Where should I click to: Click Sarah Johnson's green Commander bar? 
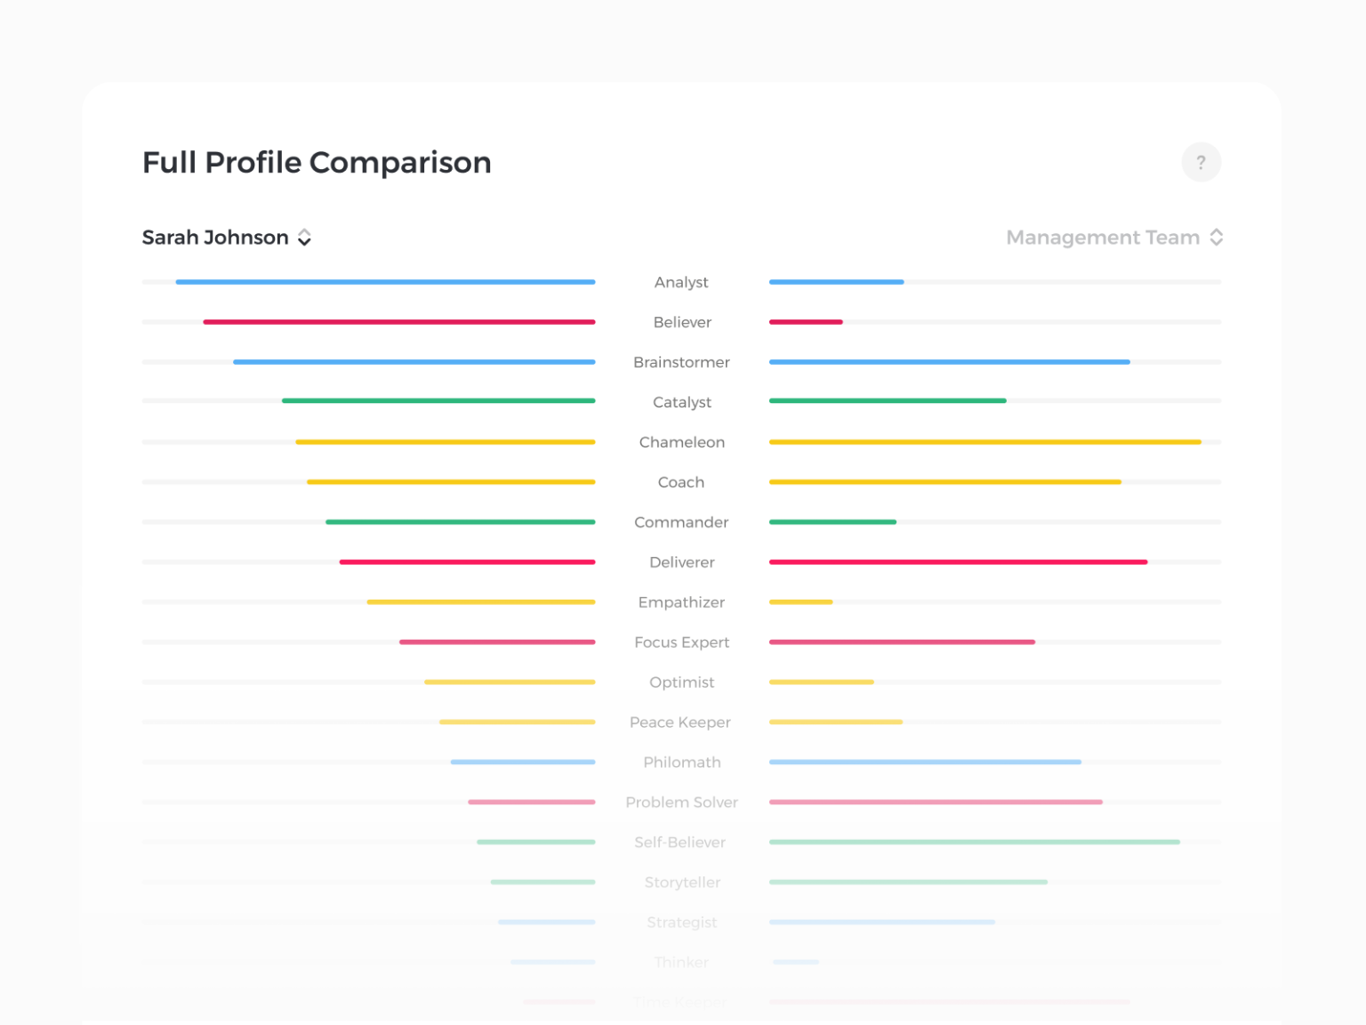point(460,522)
